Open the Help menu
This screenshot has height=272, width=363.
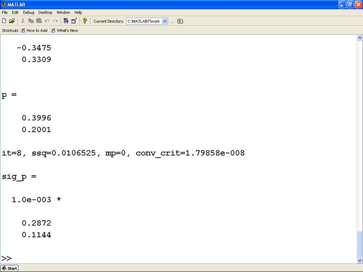78,12
